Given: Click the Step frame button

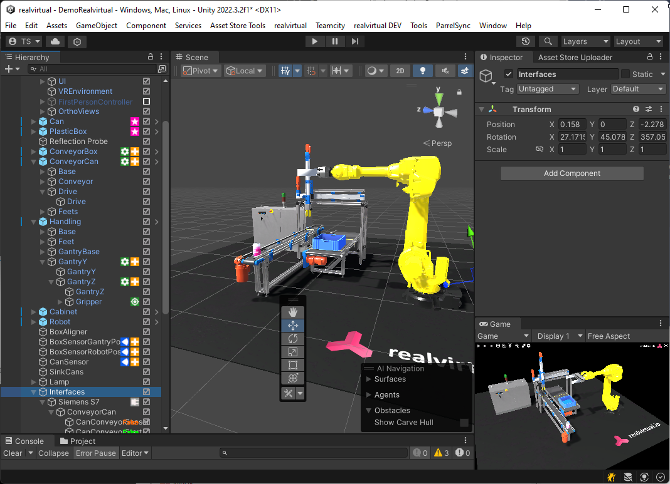Looking at the screenshot, I should pos(354,41).
